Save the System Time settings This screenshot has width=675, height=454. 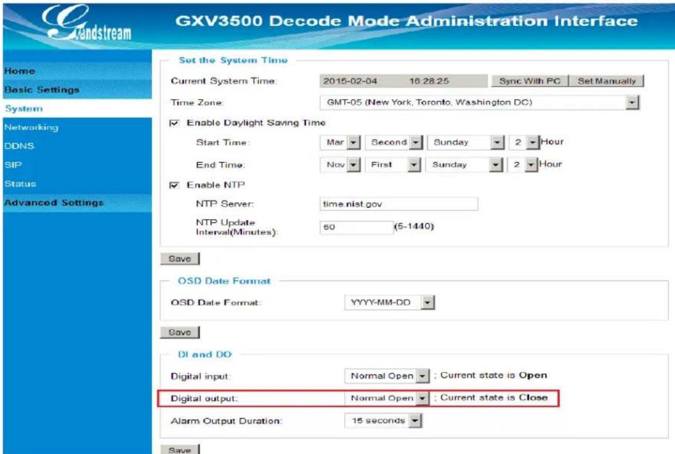tap(180, 259)
